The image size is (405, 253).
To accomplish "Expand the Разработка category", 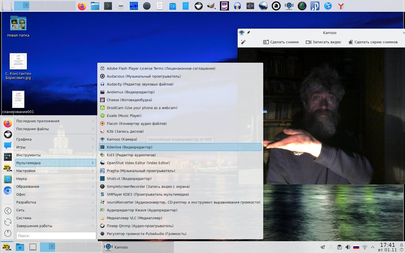I will point(56,202).
